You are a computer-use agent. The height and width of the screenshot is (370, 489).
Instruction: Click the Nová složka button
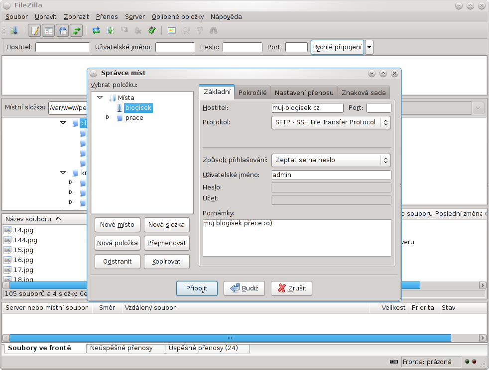point(166,225)
